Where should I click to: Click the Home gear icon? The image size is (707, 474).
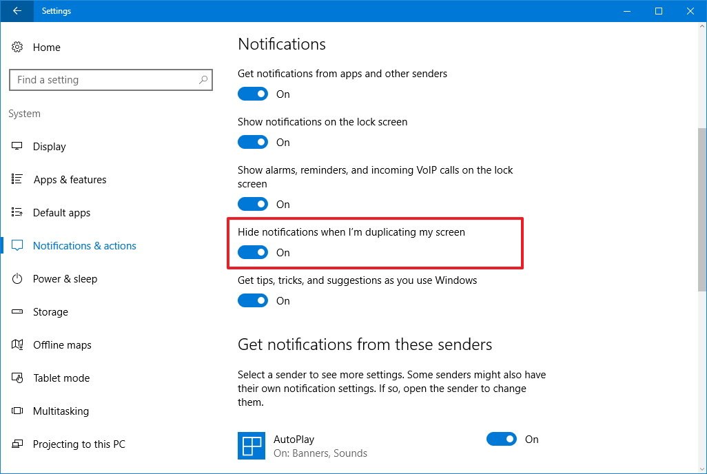[x=17, y=48]
